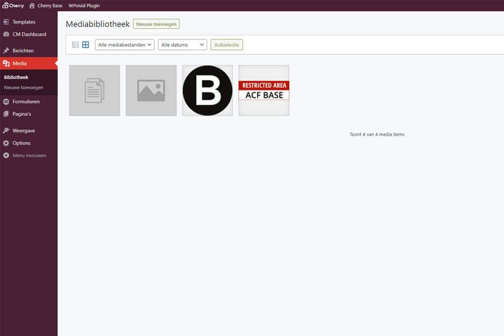504x336 pixels.
Task: Select the black B logo thumbnail
Action: (208, 91)
